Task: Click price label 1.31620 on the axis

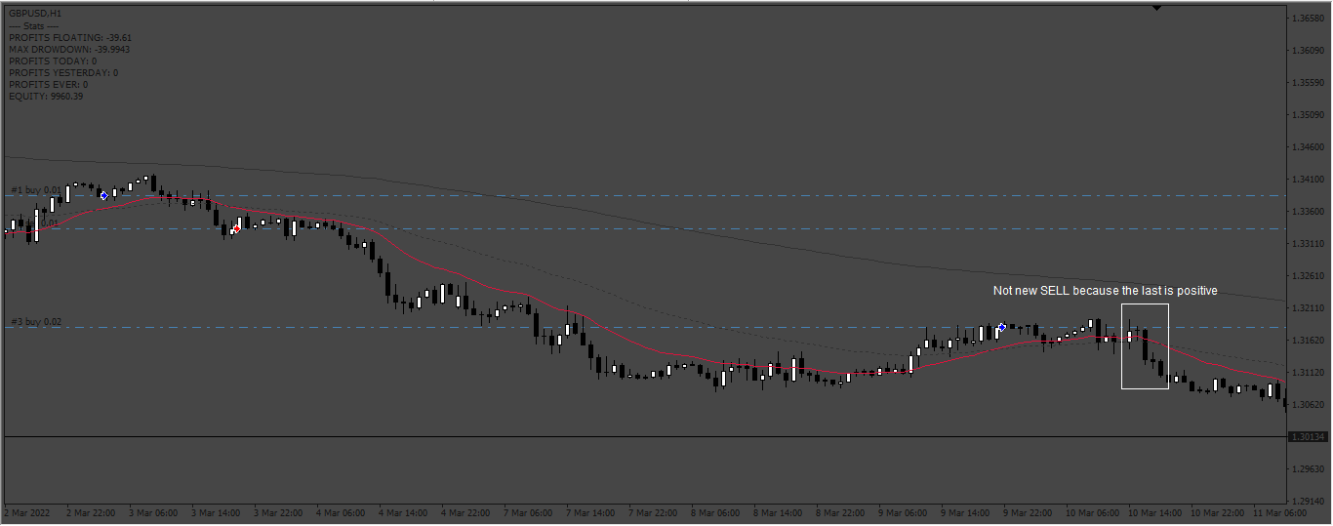Action: (x=1308, y=341)
